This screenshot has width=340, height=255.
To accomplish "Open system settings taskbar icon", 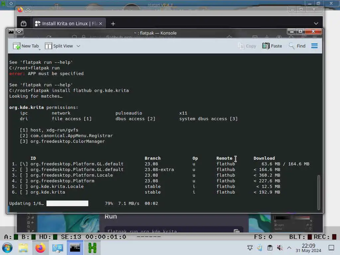I will 58,248.
